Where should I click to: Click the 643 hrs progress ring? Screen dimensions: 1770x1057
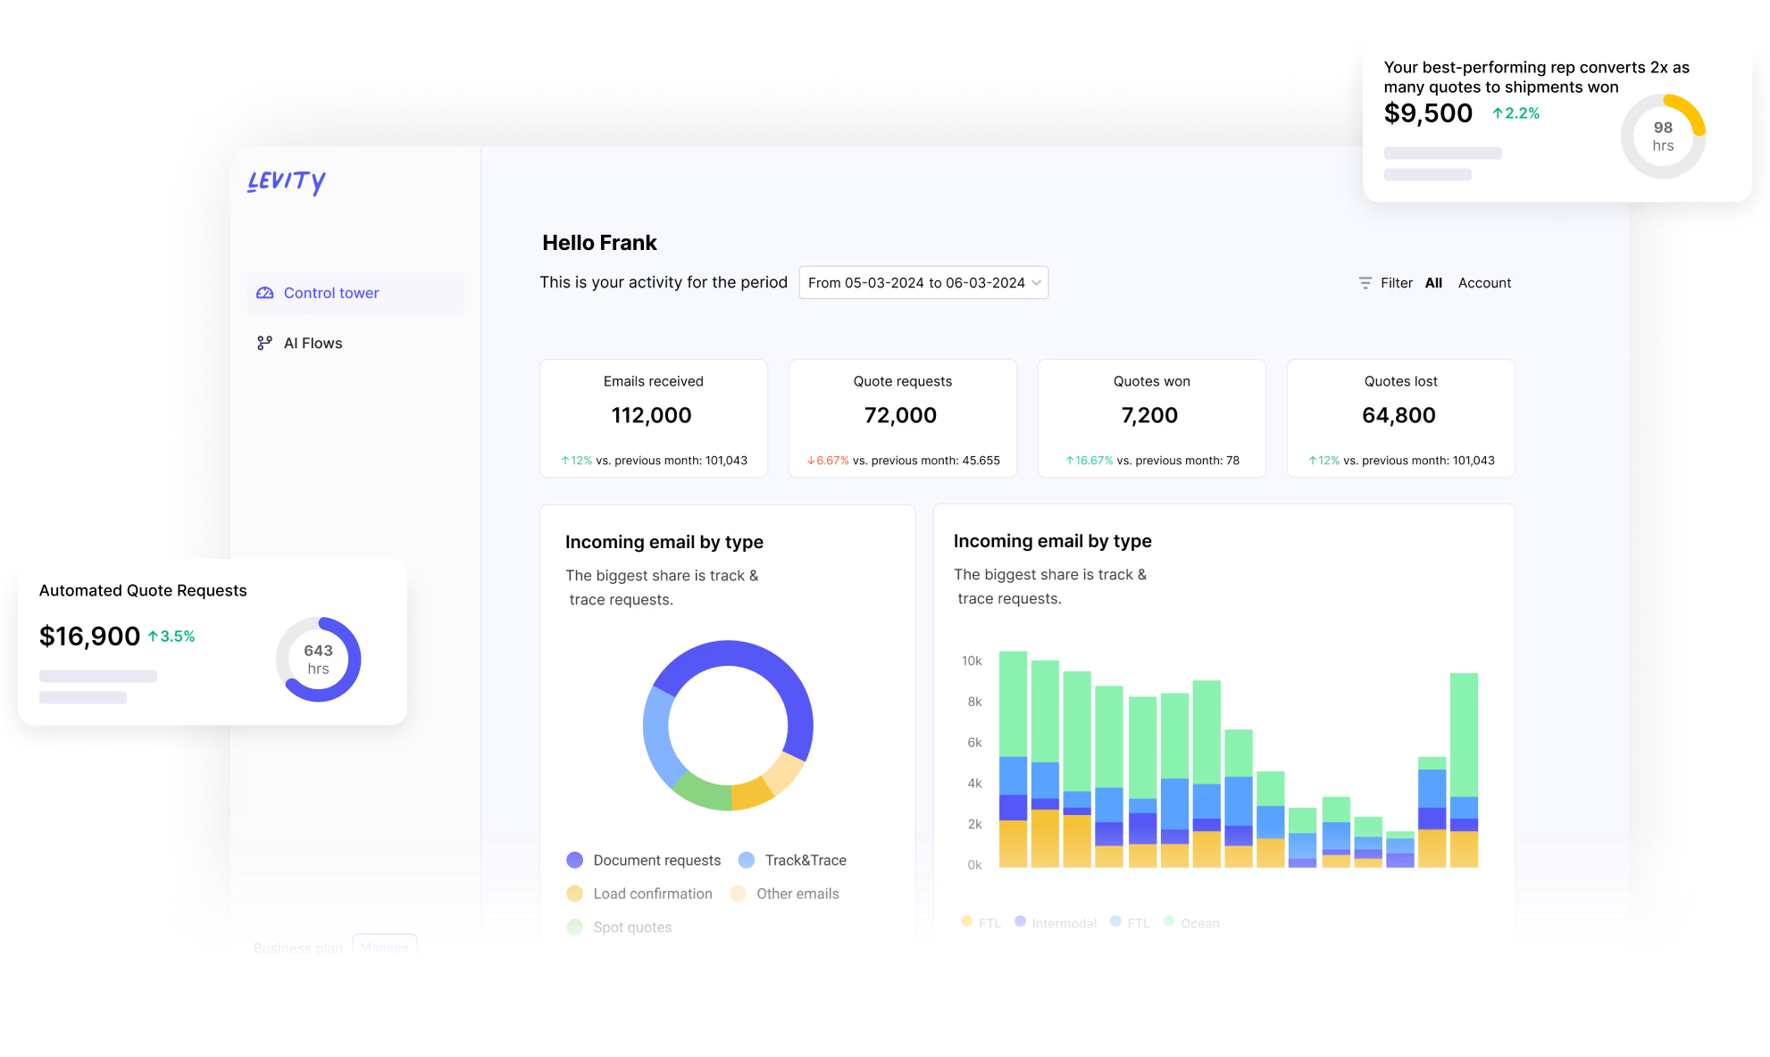(x=318, y=660)
